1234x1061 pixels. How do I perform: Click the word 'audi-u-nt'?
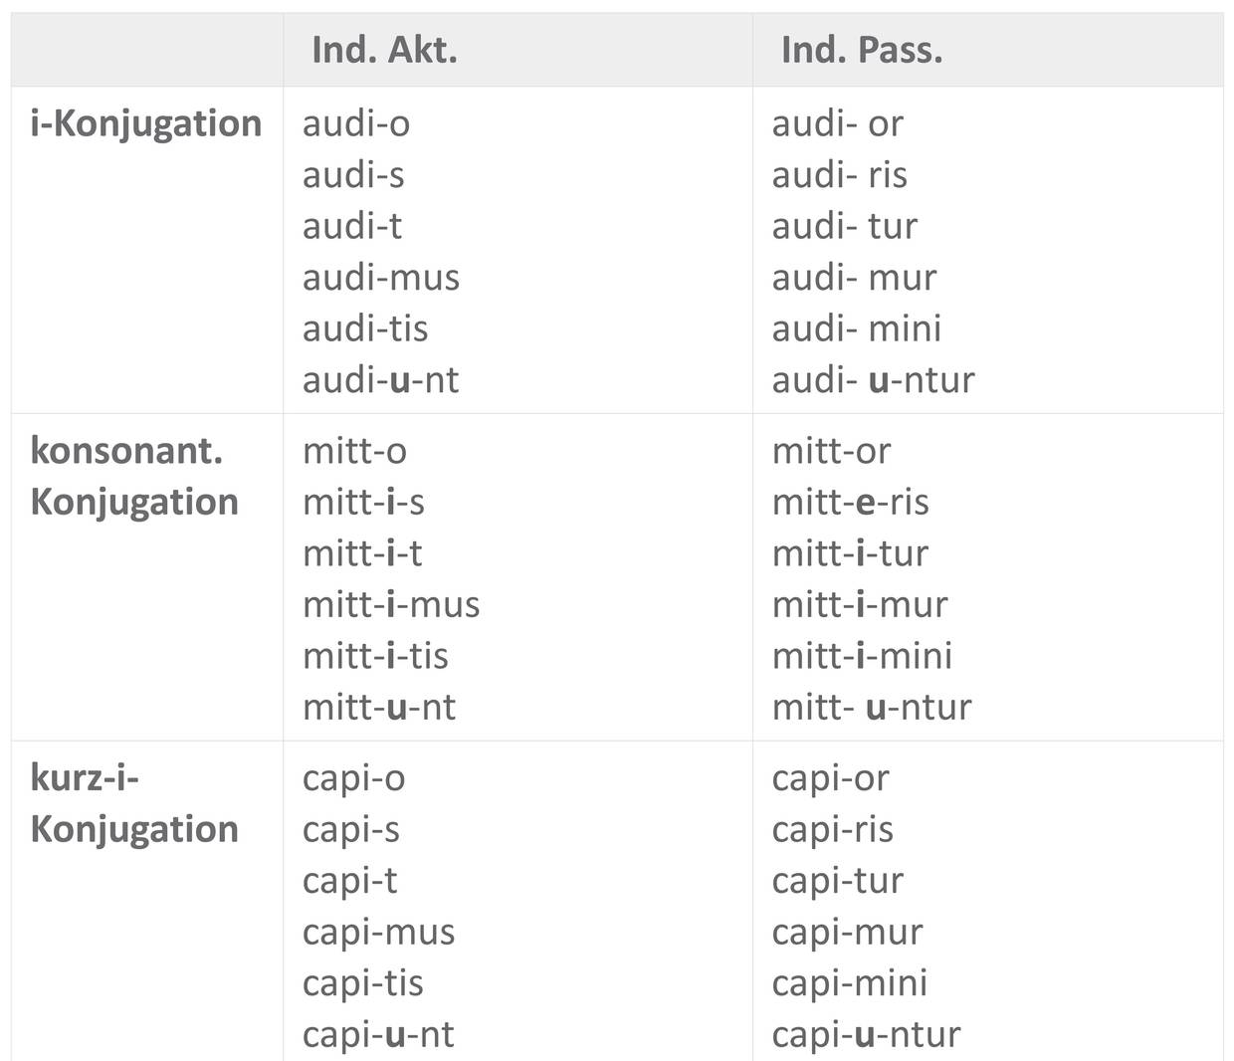pyautogui.click(x=380, y=380)
